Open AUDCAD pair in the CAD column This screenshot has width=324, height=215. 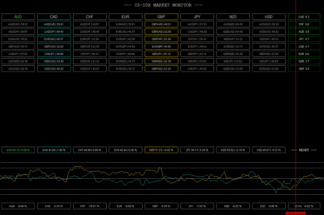[x=54, y=24]
